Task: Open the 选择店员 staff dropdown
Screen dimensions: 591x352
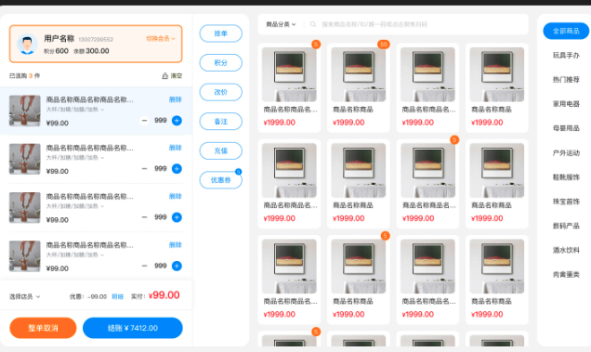Action: point(24,297)
